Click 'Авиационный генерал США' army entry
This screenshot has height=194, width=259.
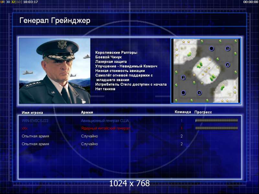coord(105,121)
